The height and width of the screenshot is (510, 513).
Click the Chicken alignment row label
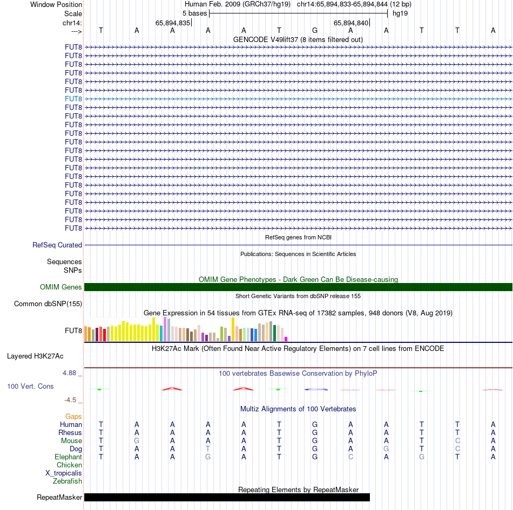tap(69, 465)
